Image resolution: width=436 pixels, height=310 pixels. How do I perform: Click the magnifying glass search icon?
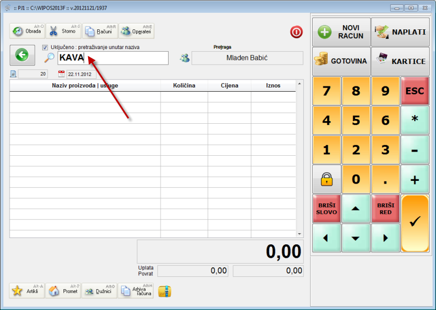(x=49, y=58)
